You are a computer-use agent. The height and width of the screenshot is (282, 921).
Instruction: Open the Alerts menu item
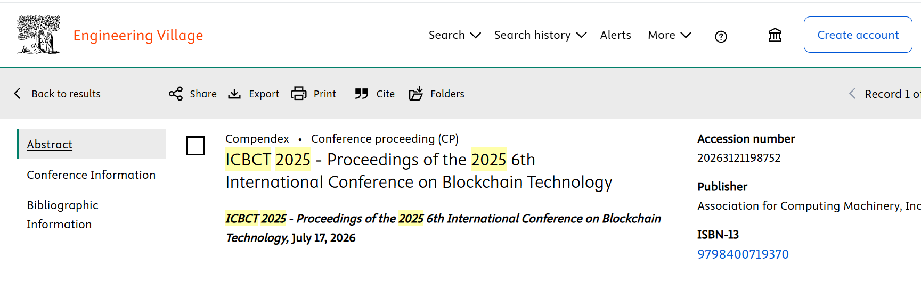point(615,35)
